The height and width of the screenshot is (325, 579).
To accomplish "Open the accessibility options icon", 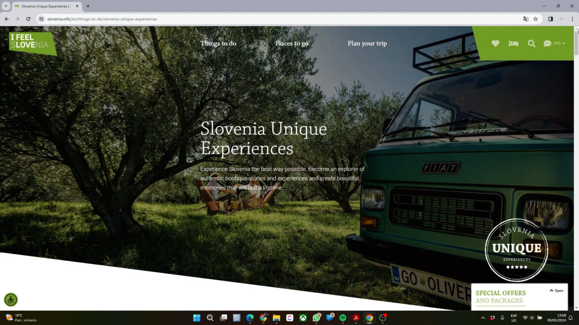I will [x=11, y=300].
